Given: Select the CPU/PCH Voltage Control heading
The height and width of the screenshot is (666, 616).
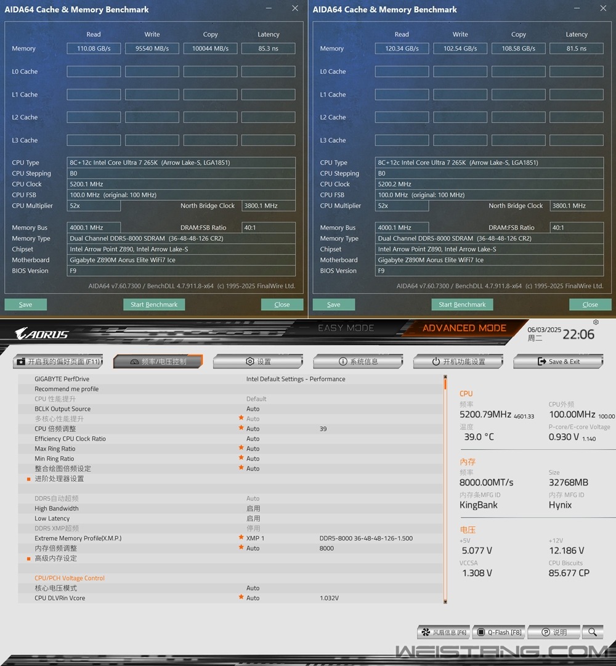Looking at the screenshot, I should 70,578.
